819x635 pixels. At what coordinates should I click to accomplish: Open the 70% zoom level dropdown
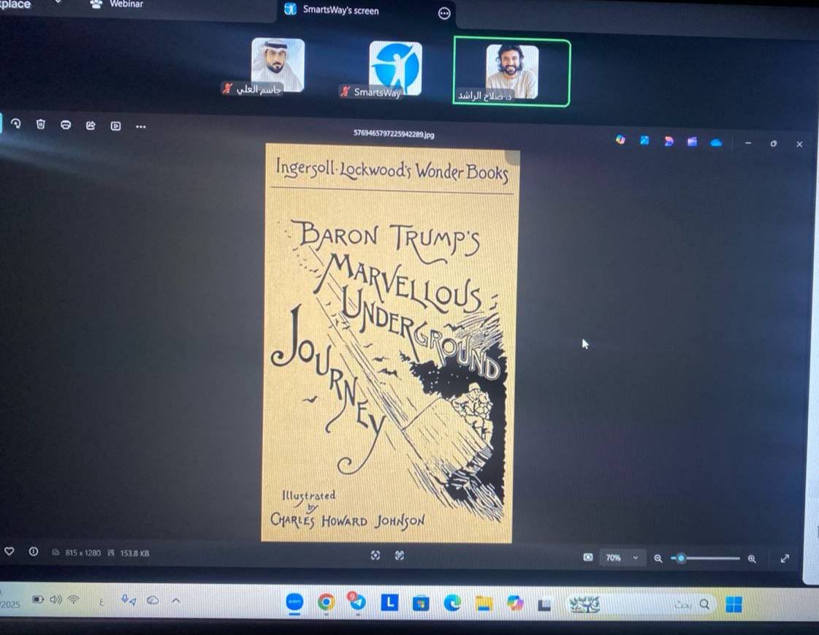point(622,558)
